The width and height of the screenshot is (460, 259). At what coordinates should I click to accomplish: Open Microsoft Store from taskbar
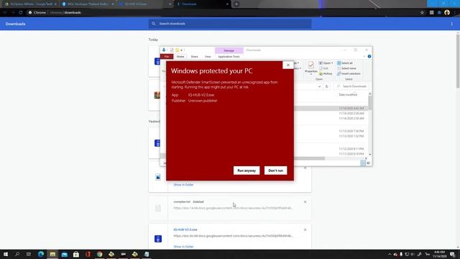coord(76,254)
